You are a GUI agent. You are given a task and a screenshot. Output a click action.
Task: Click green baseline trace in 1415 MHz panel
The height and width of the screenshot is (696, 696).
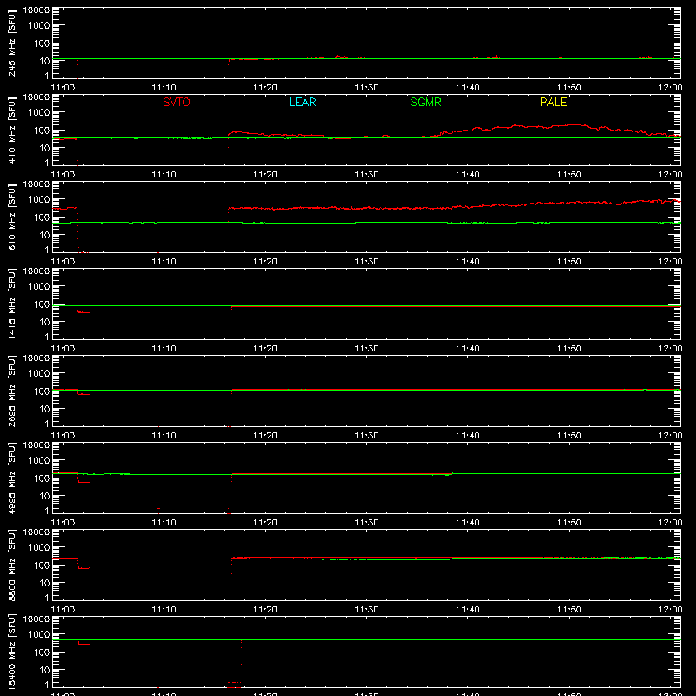tap(366, 306)
